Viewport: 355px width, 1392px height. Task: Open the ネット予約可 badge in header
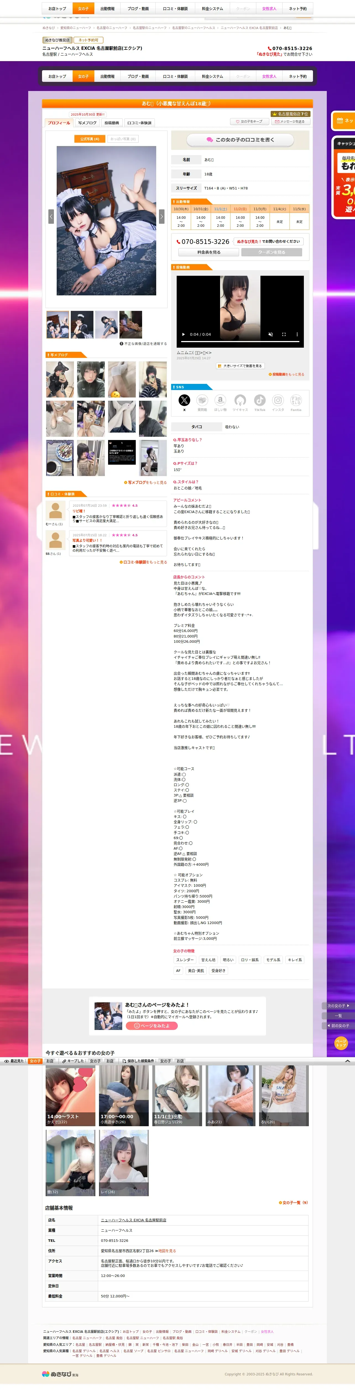[x=89, y=40]
